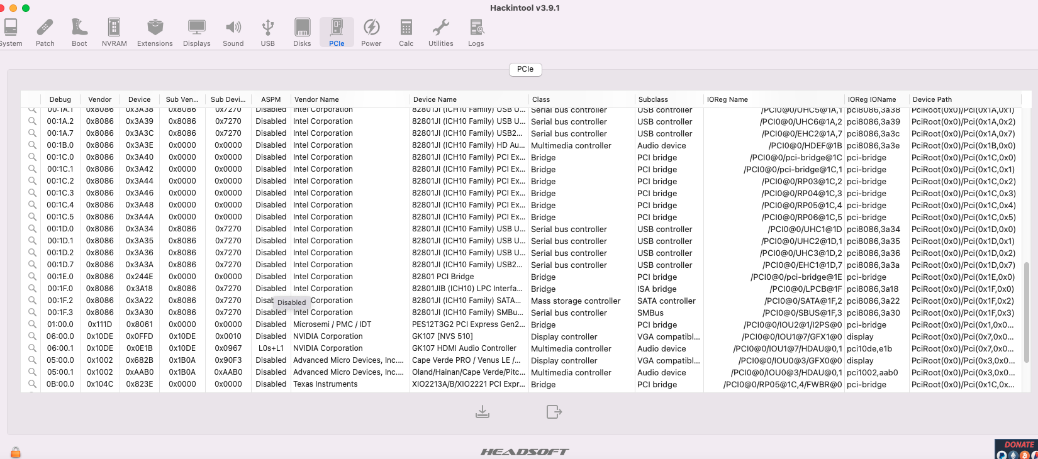Select the 'ISA bridge' subclass cell
This screenshot has width=1038, height=459.
coord(657,289)
